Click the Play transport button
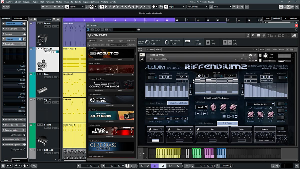The image size is (300, 169). pos(170,165)
